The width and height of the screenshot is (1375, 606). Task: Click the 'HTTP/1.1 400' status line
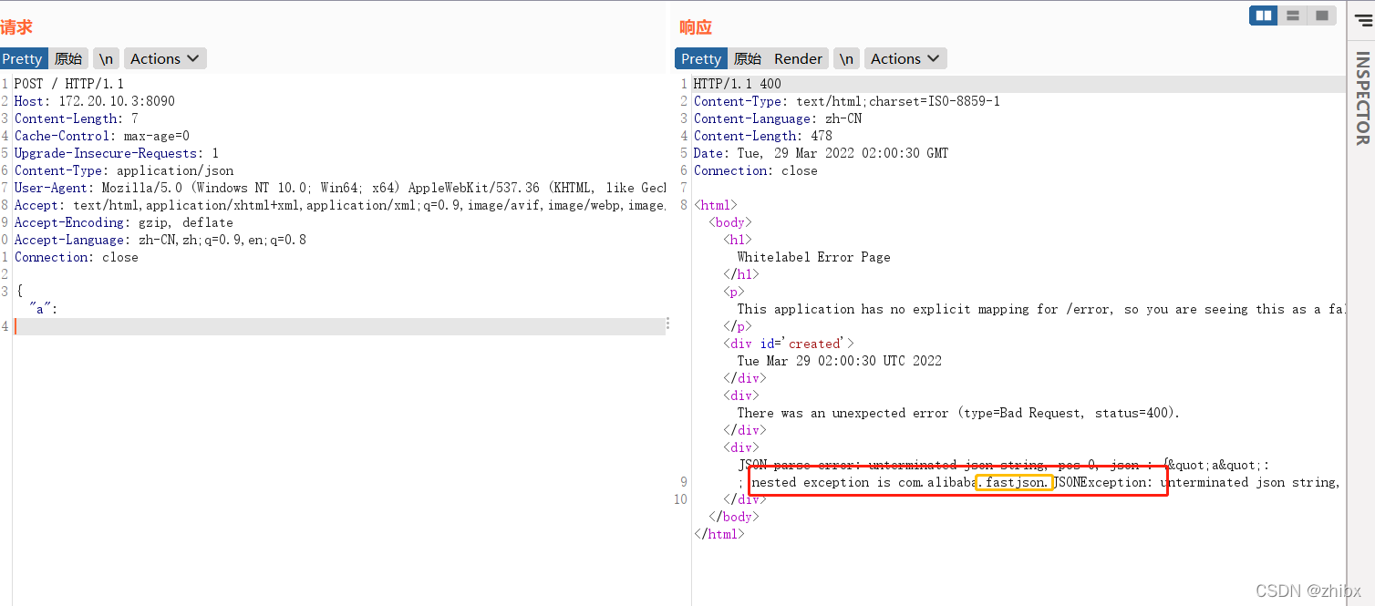pos(738,84)
